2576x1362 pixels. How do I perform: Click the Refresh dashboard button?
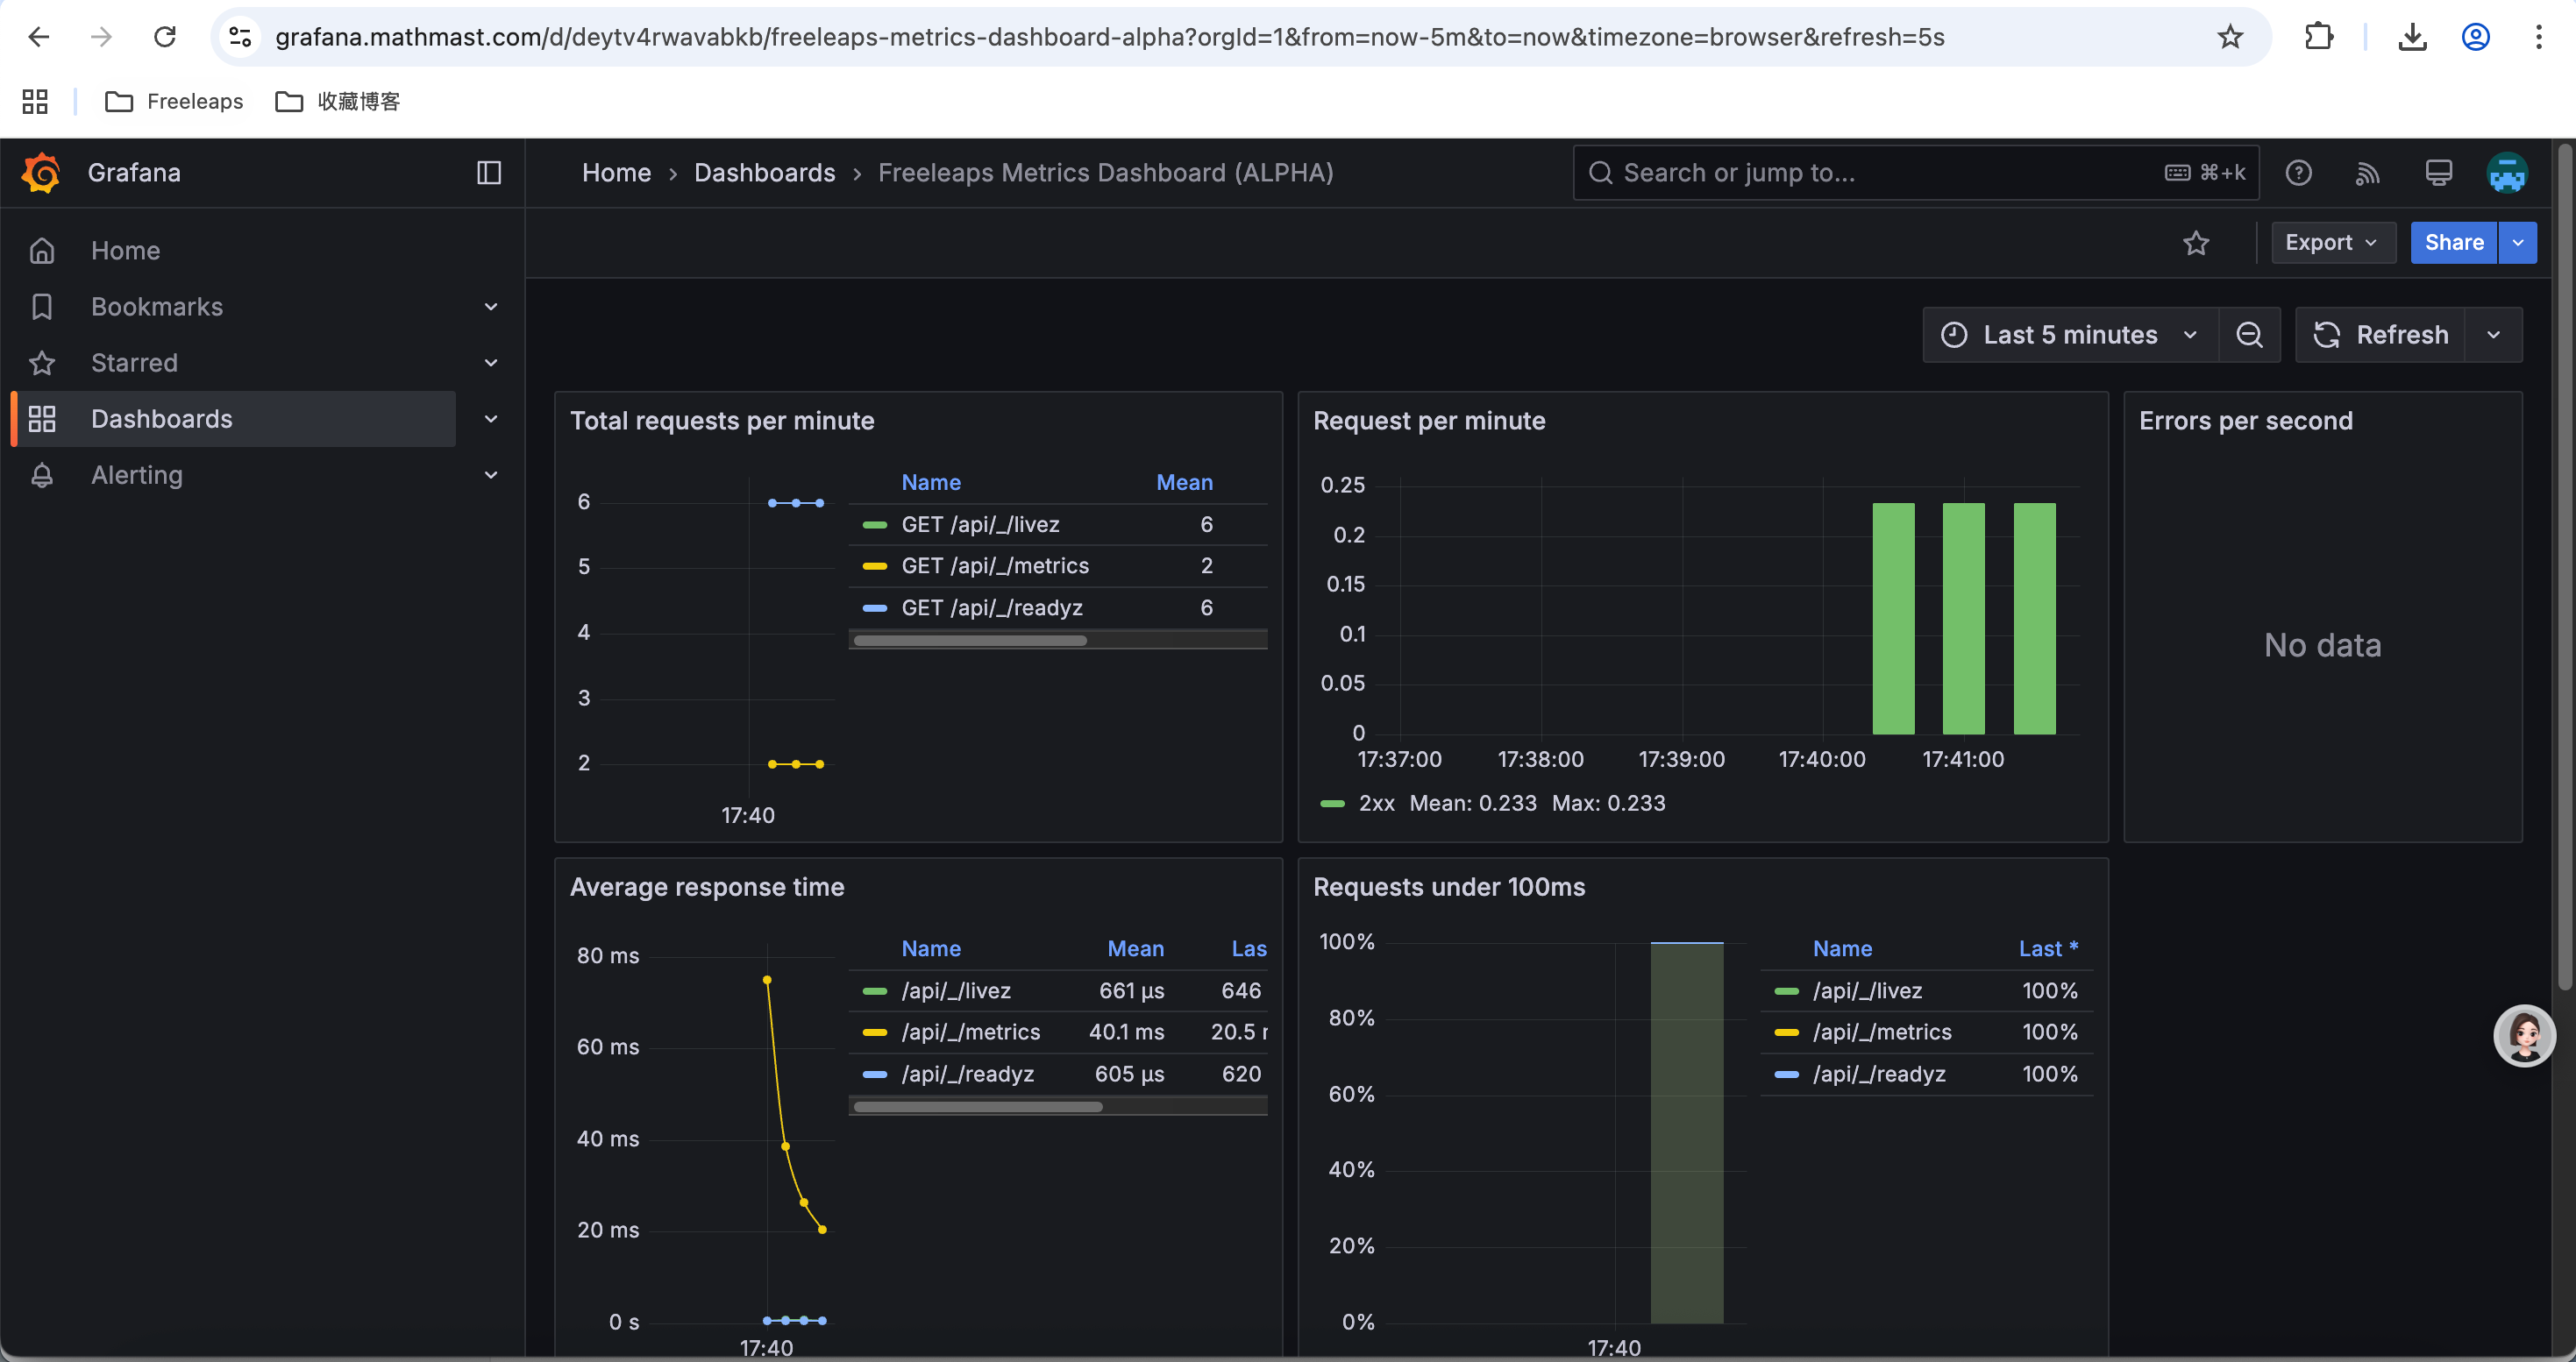2380,335
